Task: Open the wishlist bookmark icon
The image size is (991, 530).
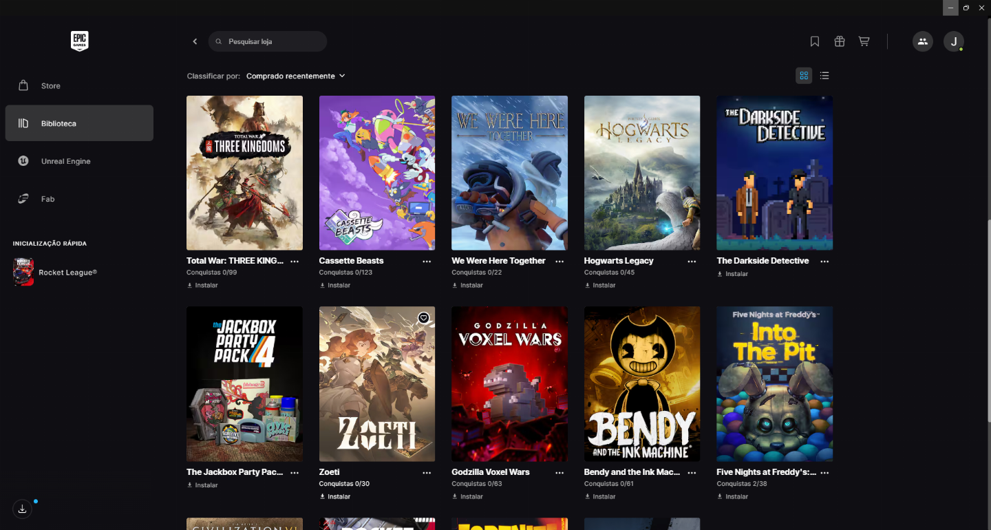Action: [x=815, y=41]
